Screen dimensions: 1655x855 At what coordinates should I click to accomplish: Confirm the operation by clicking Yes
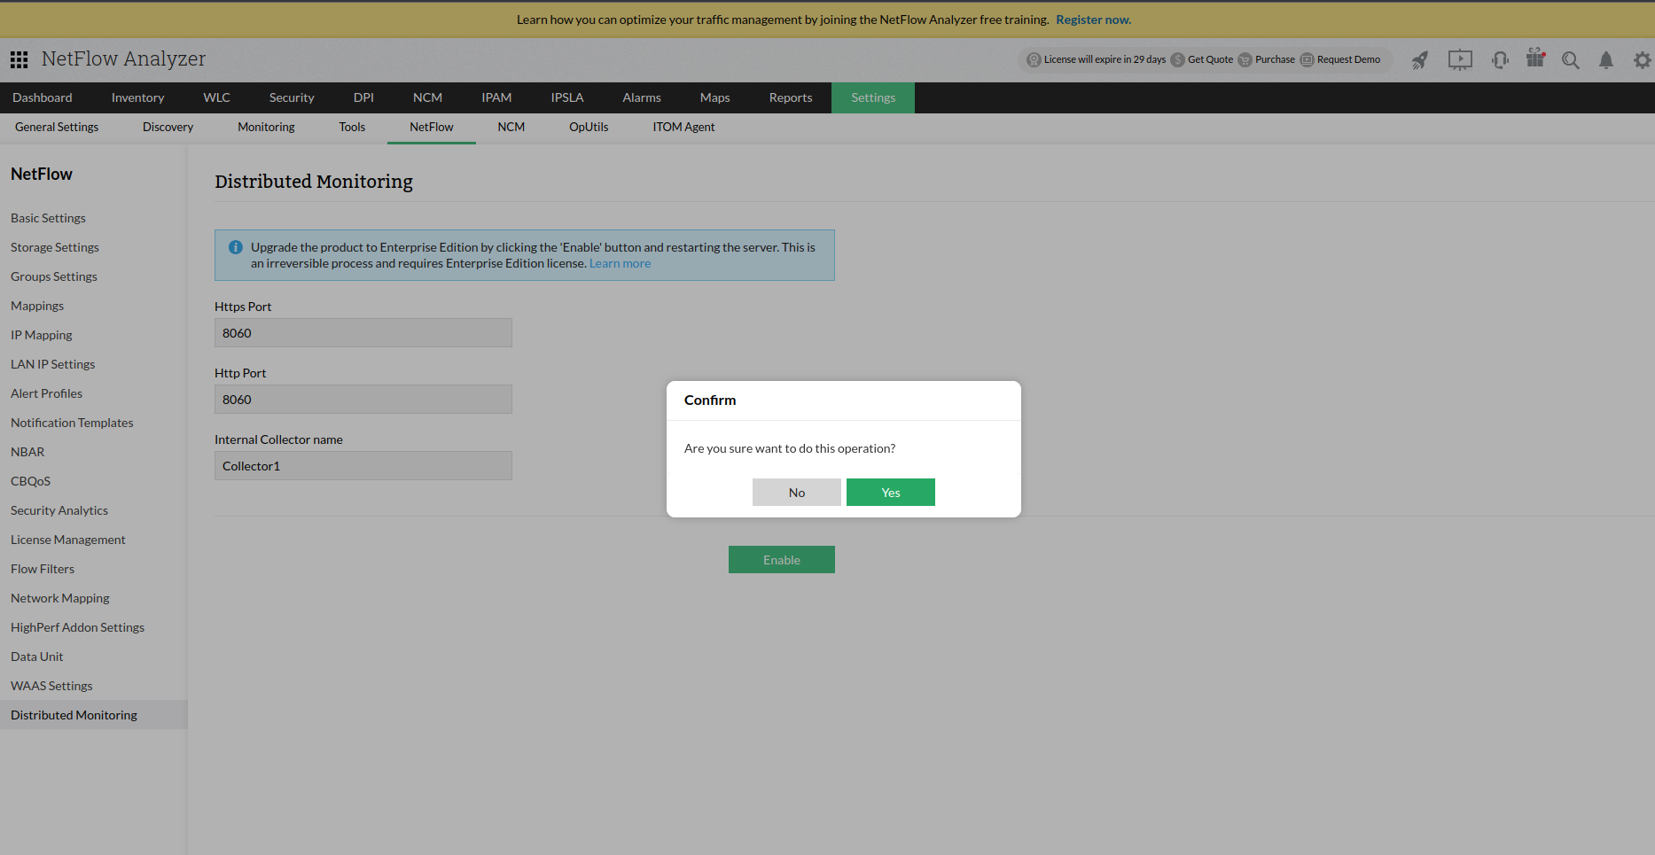point(890,492)
